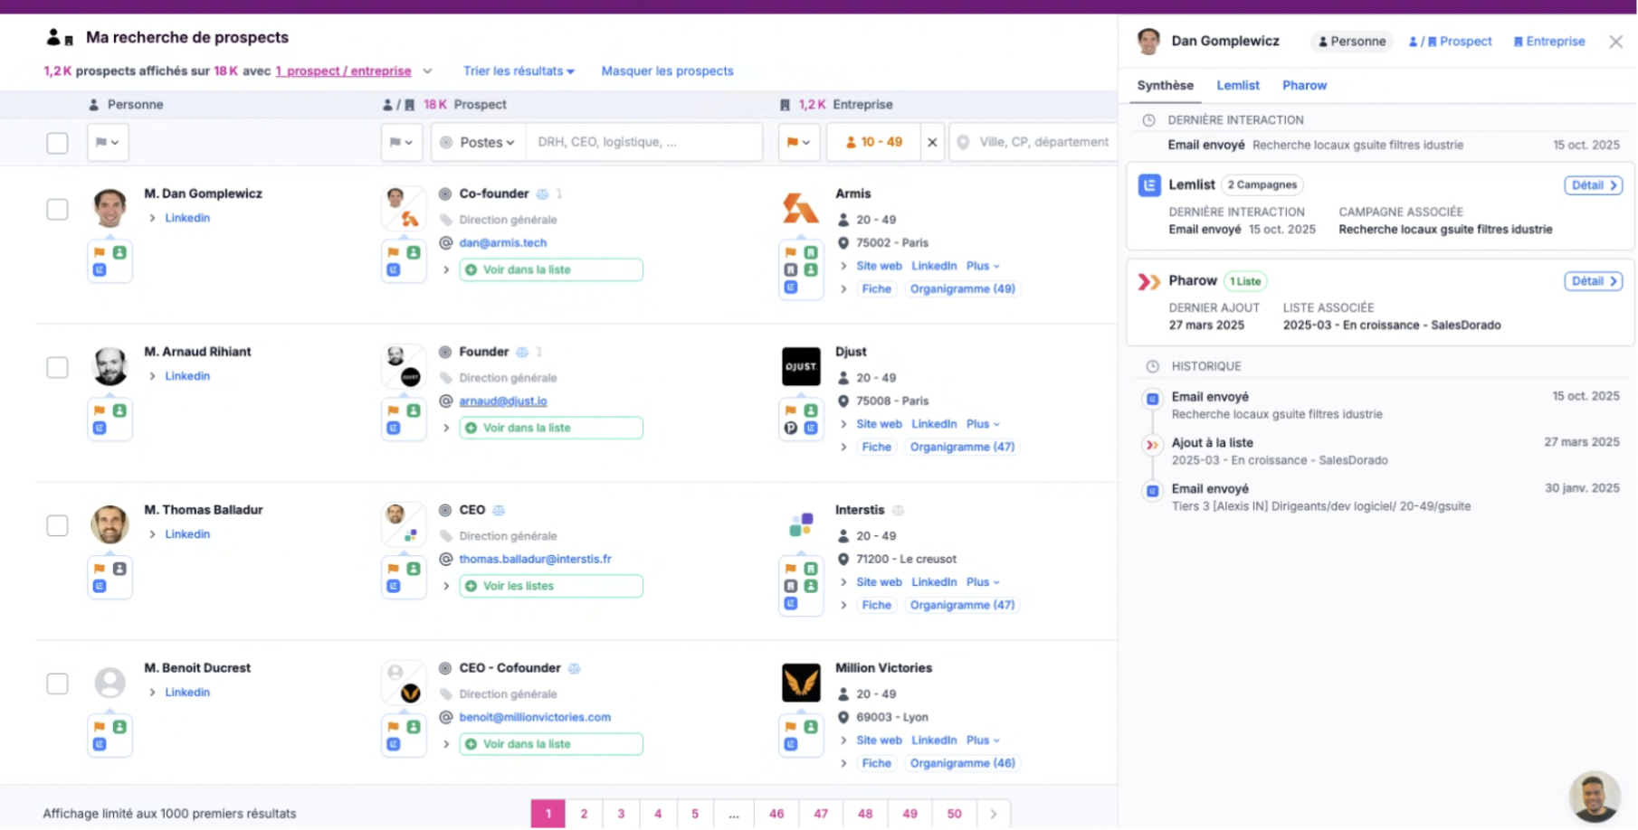Click plus icon in Voir les listes
This screenshot has height=830, width=1638.
[x=471, y=586]
